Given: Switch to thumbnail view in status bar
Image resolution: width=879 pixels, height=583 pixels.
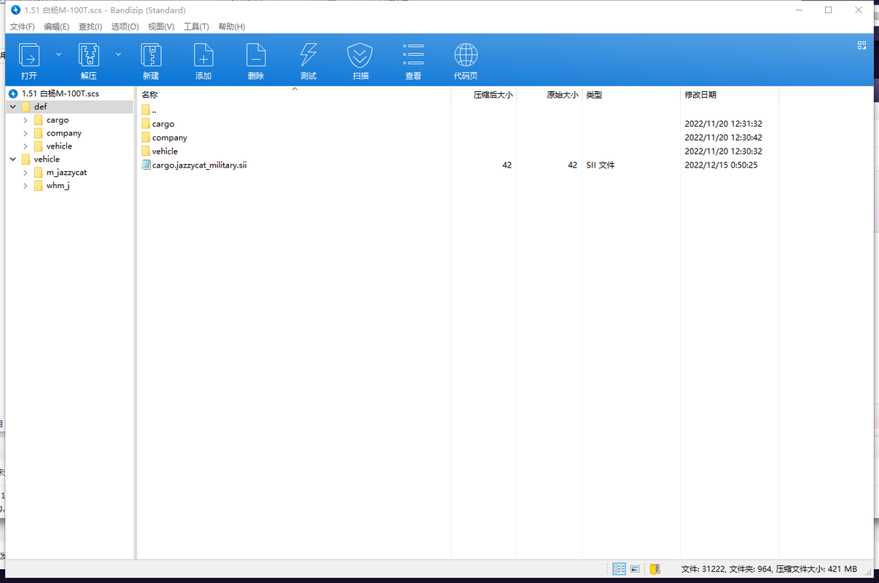Looking at the screenshot, I should point(635,568).
